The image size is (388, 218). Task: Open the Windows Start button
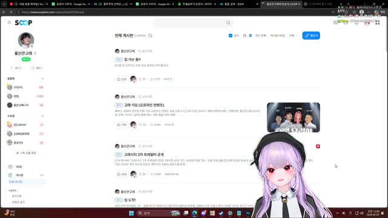132,213
